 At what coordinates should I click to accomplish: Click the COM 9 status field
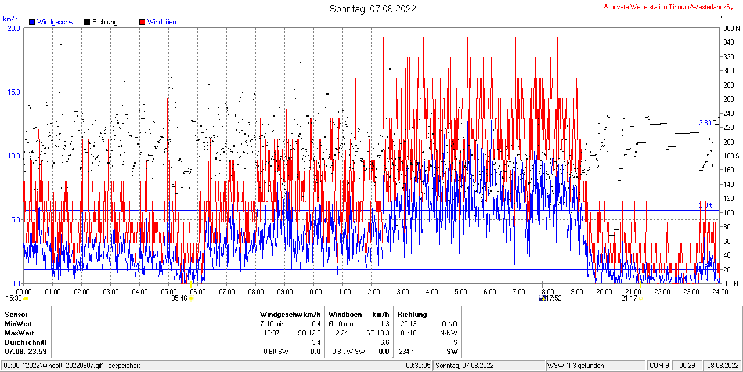click(x=659, y=366)
